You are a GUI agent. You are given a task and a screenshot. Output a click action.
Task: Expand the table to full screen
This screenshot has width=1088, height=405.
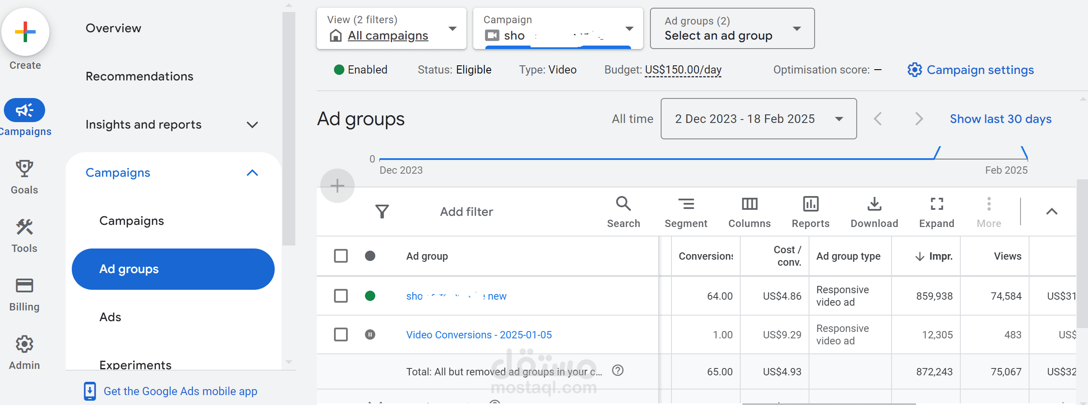point(937,204)
